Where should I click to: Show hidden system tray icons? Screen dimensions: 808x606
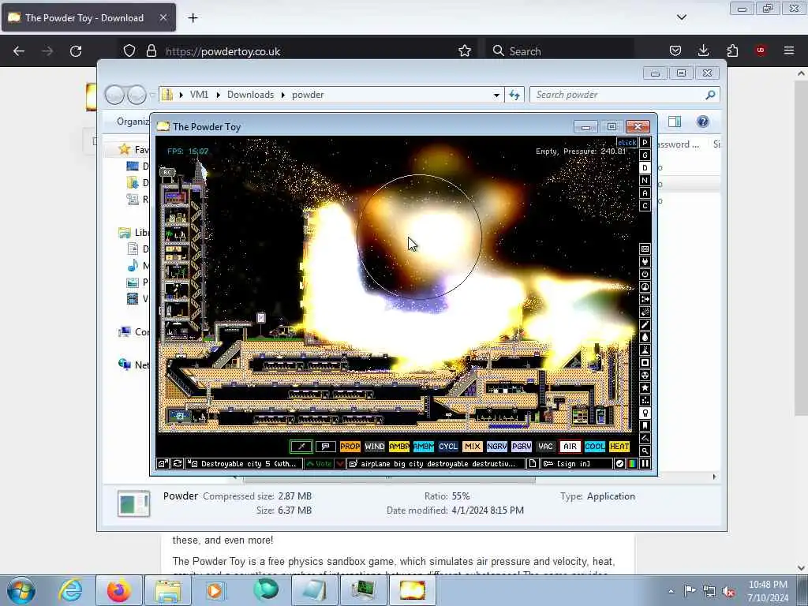(671, 591)
